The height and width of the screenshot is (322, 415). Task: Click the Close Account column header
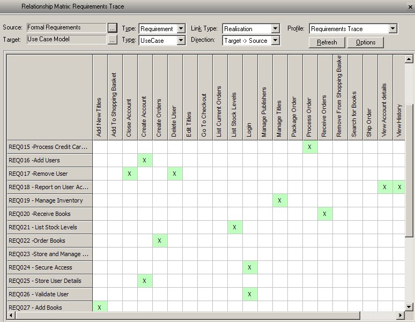click(130, 98)
